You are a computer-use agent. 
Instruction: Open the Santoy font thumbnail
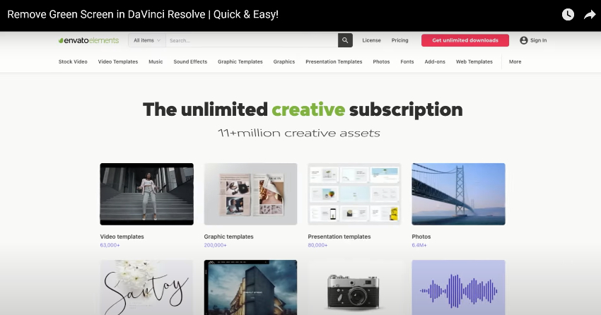tap(147, 287)
